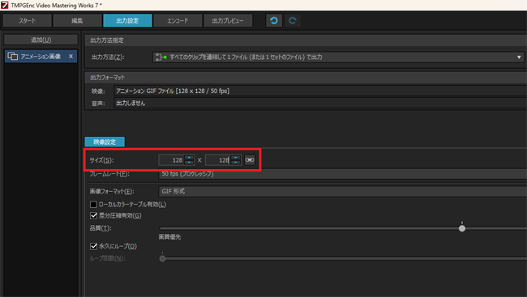The height and width of the screenshot is (297, 527).
Task: Click the 追加(U) button
Action: click(x=41, y=40)
